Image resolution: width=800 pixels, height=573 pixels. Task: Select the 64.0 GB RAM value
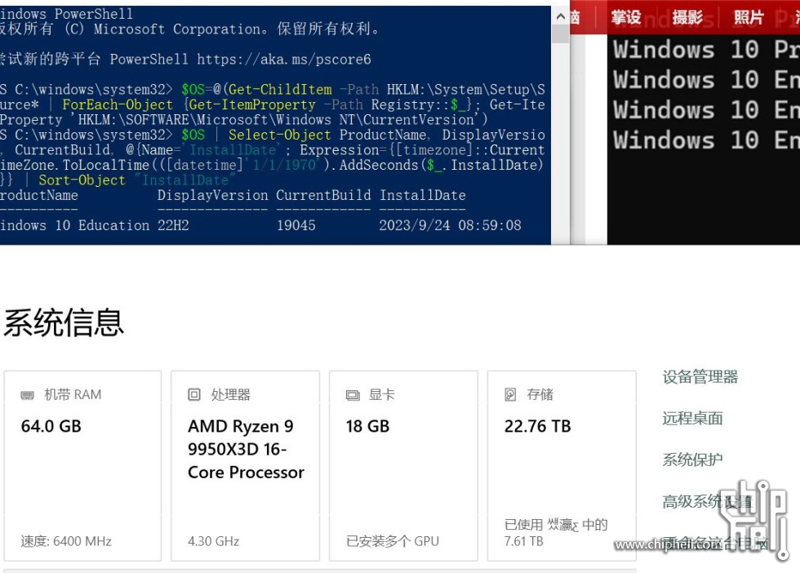click(x=51, y=426)
